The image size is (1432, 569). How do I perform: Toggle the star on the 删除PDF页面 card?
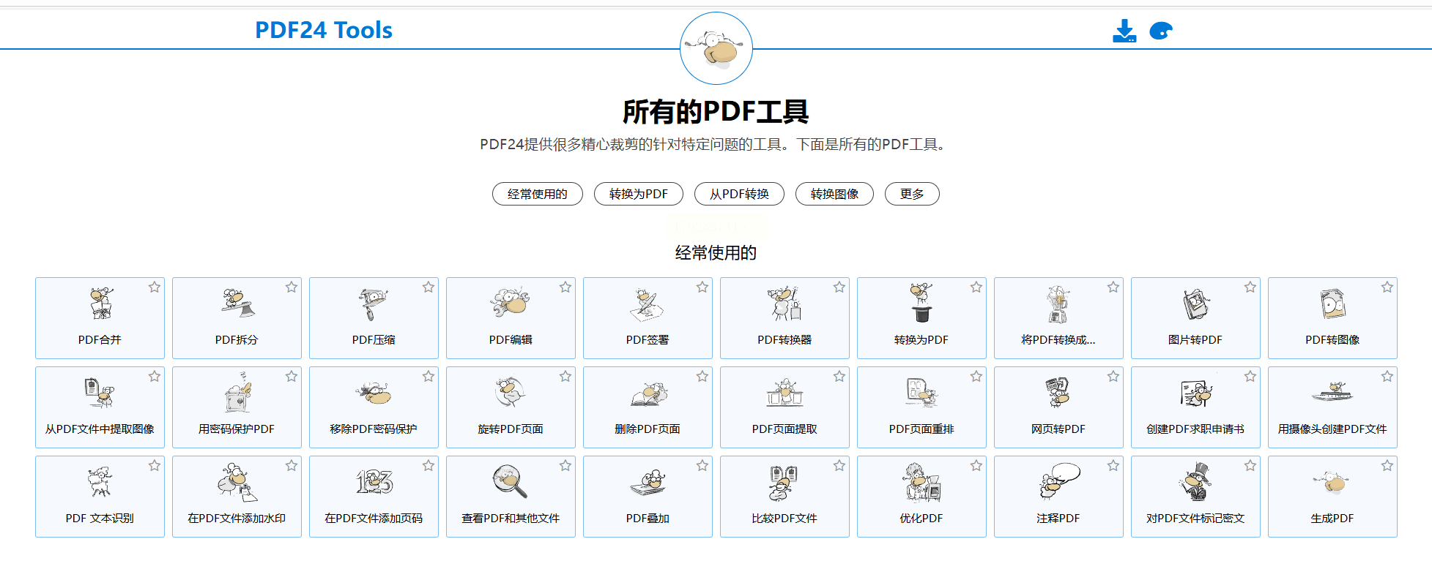(702, 377)
